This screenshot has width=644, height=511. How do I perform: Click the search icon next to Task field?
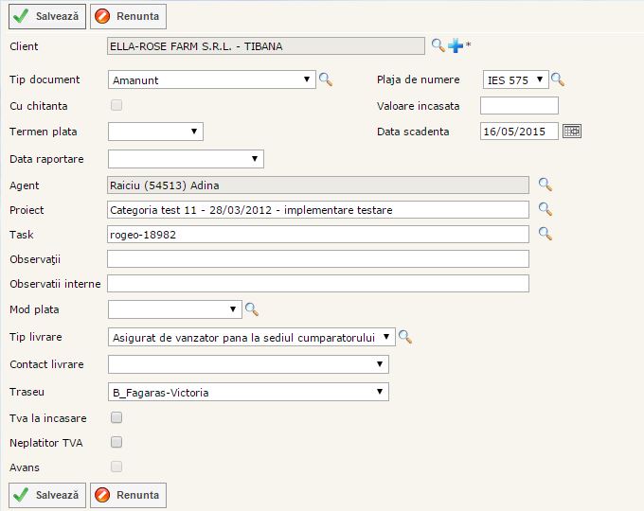coord(546,234)
